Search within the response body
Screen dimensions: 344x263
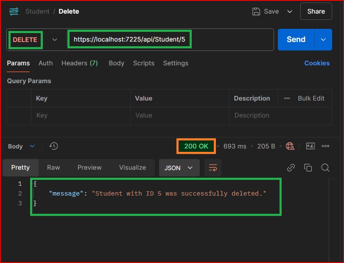pos(325,168)
